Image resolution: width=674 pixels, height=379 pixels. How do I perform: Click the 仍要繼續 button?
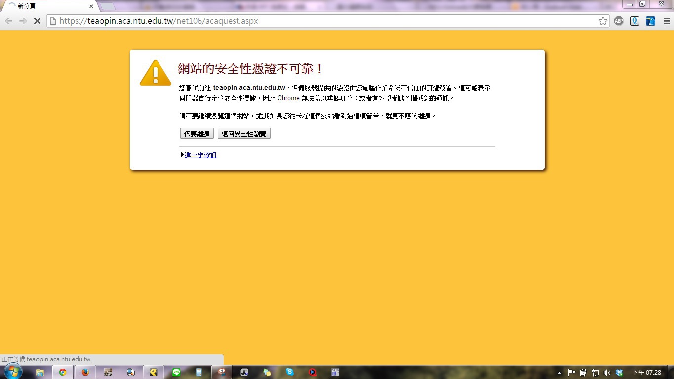[x=197, y=134]
